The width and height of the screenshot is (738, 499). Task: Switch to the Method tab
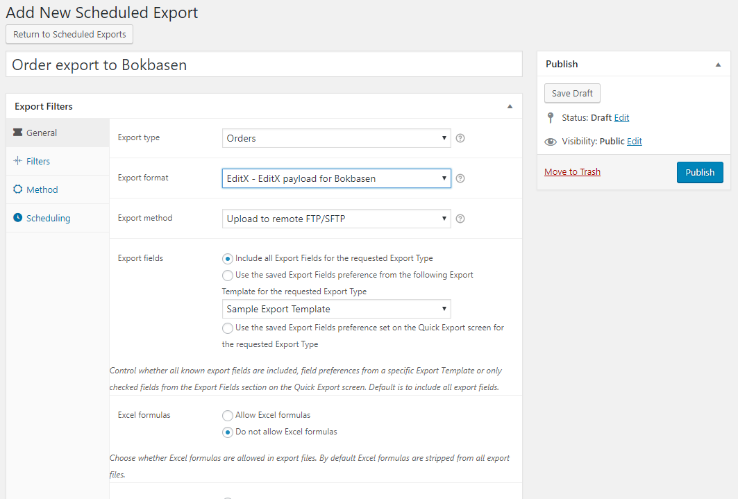(58, 189)
